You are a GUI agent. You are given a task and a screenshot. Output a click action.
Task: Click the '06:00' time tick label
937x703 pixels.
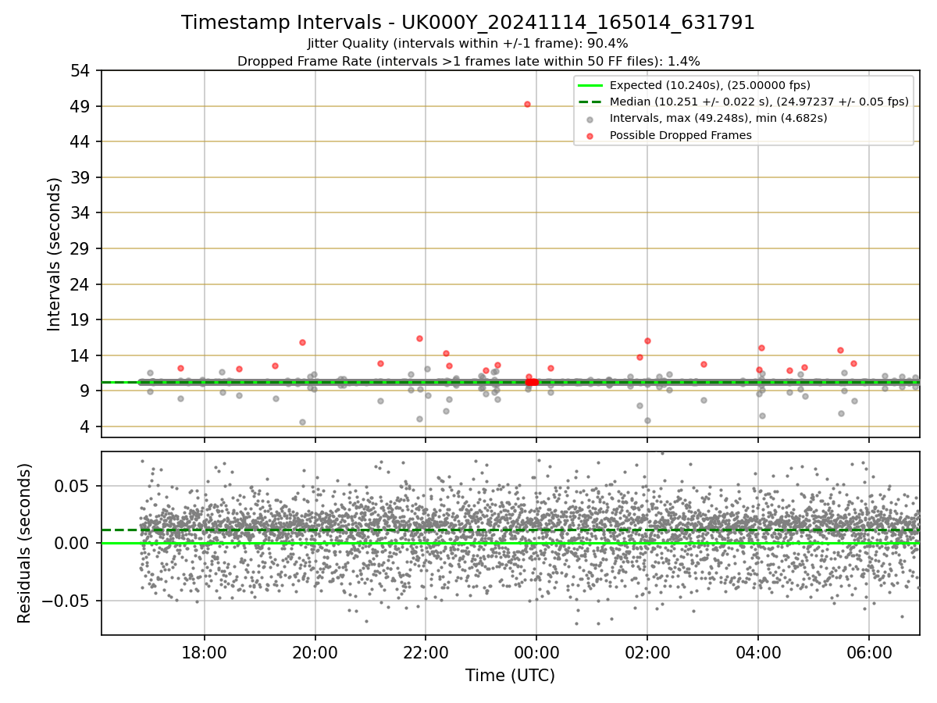pos(869,653)
